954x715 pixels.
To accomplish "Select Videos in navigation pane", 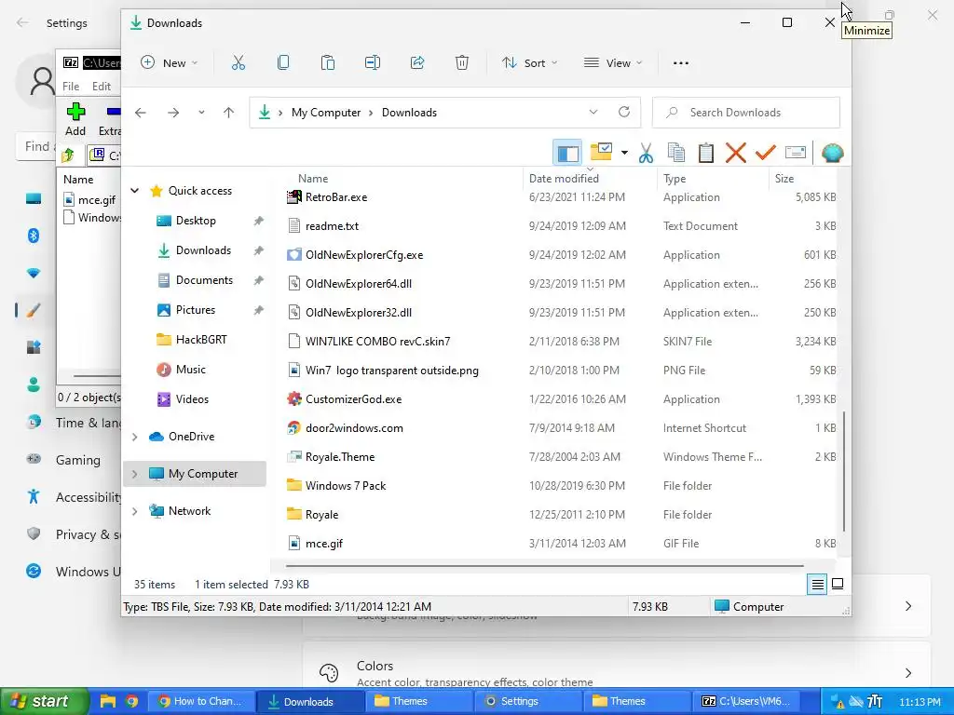I will coord(192,398).
